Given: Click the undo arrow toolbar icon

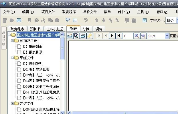Looking at the screenshot, I should coord(30,20).
